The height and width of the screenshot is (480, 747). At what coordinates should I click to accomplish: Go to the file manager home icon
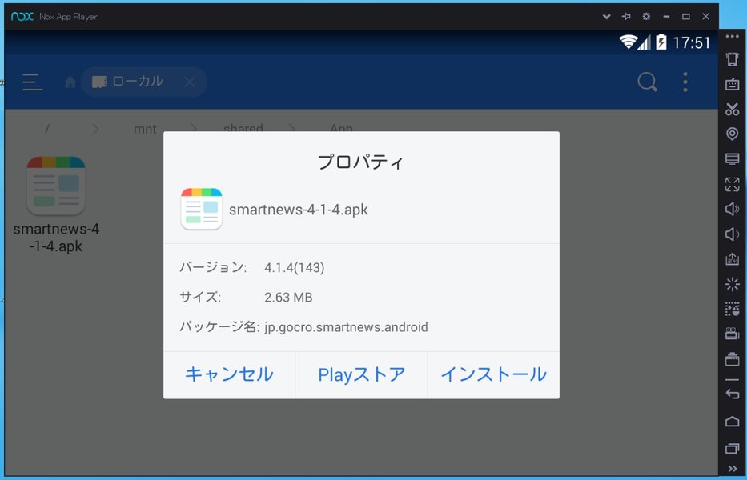(x=70, y=82)
